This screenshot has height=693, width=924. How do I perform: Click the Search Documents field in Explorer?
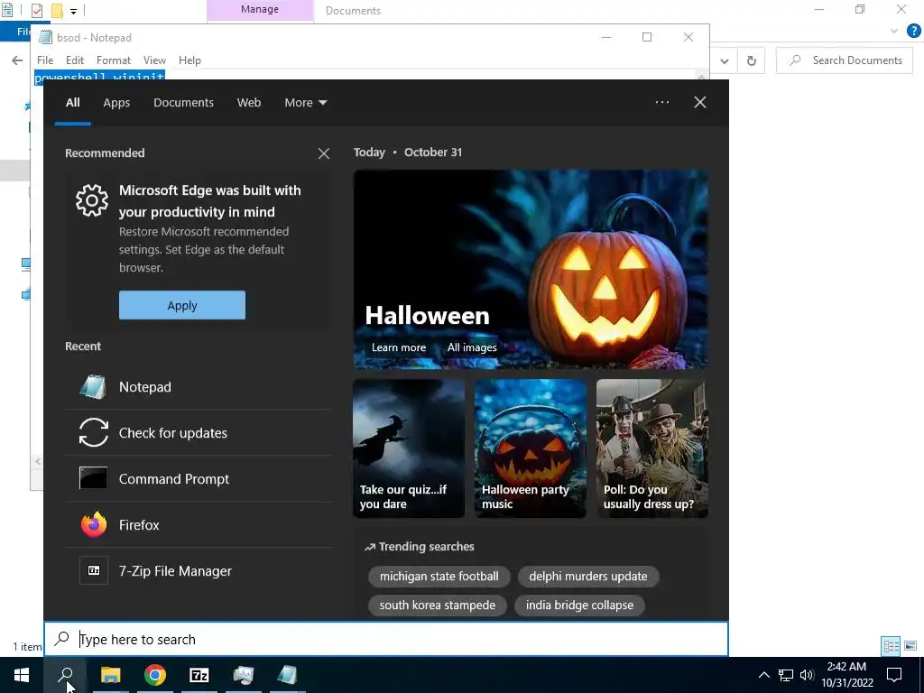(845, 60)
